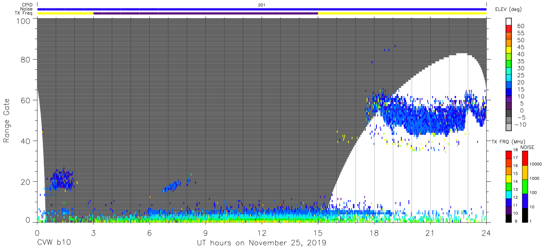The height and width of the screenshot is (252, 547).
Task: Click the ELEV colorbar label 25
Action: (x=520, y=75)
